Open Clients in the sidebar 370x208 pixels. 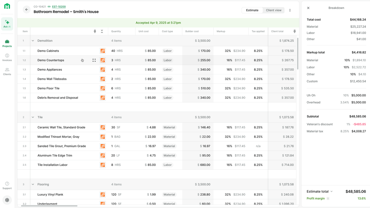[x=7, y=72]
